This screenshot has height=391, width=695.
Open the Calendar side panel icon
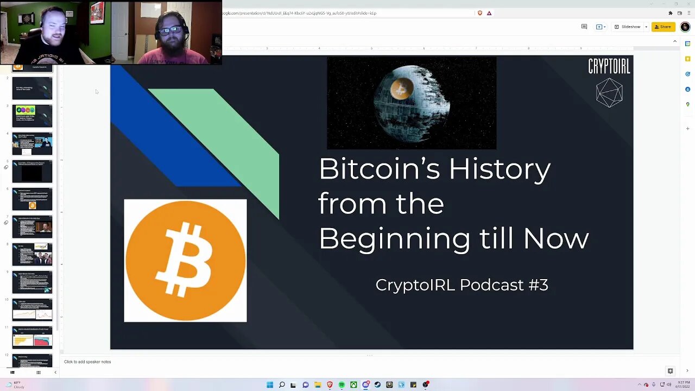point(687,44)
